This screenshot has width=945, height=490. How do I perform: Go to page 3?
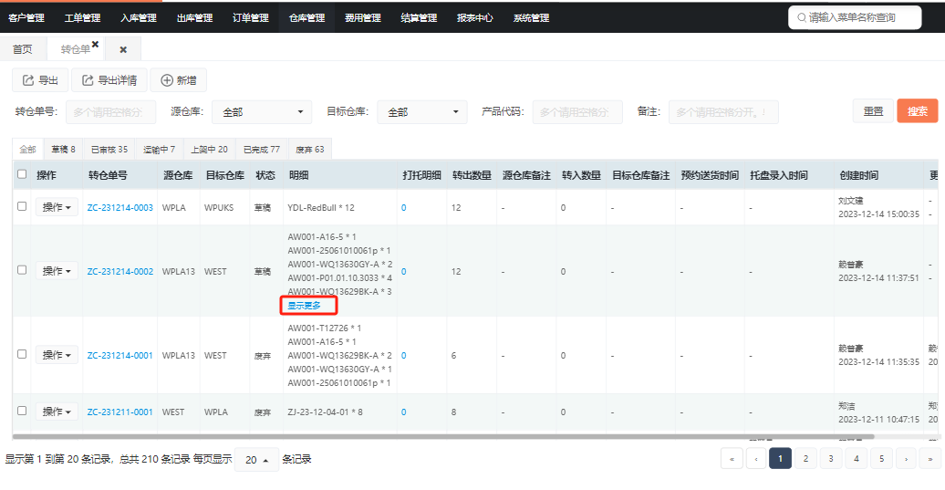(x=830, y=459)
